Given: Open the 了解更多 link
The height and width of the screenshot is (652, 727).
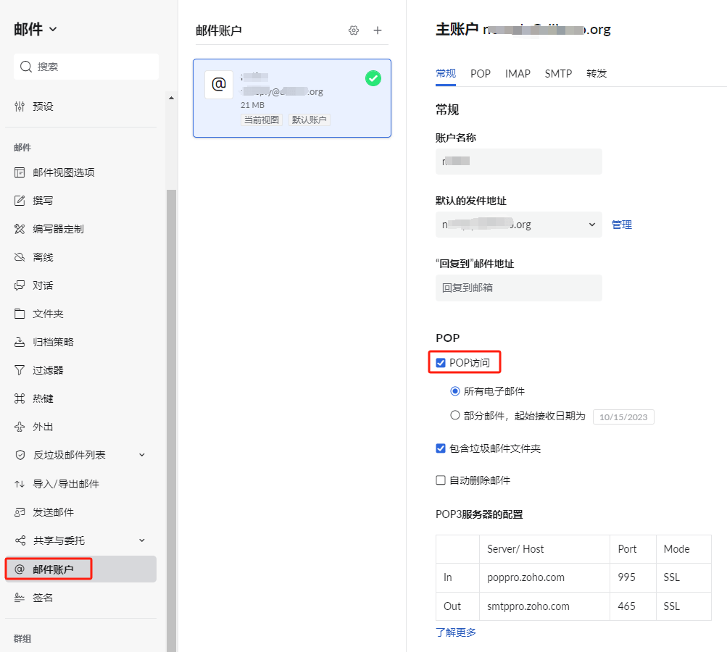Looking at the screenshot, I should click(x=456, y=632).
